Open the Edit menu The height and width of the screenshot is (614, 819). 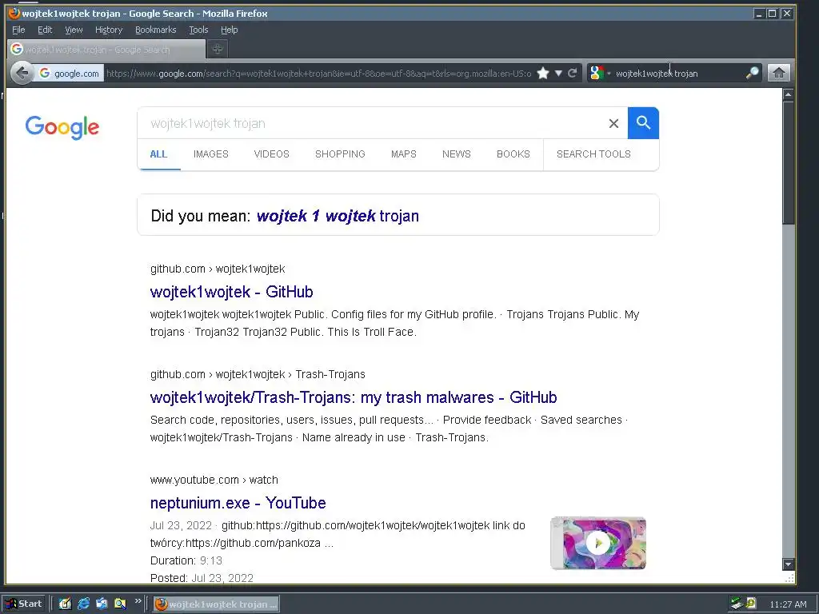[45, 30]
